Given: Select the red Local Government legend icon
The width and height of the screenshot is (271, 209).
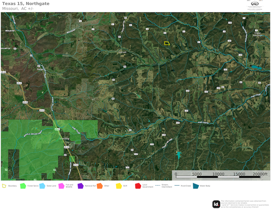Looking at the screenshot, I should (x=138, y=186).
